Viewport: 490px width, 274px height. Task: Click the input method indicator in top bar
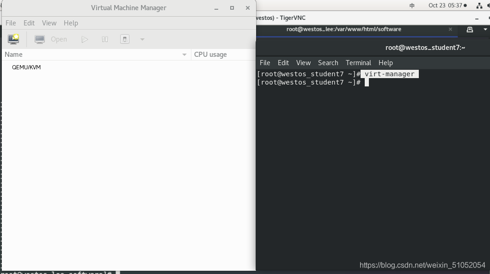(412, 6)
